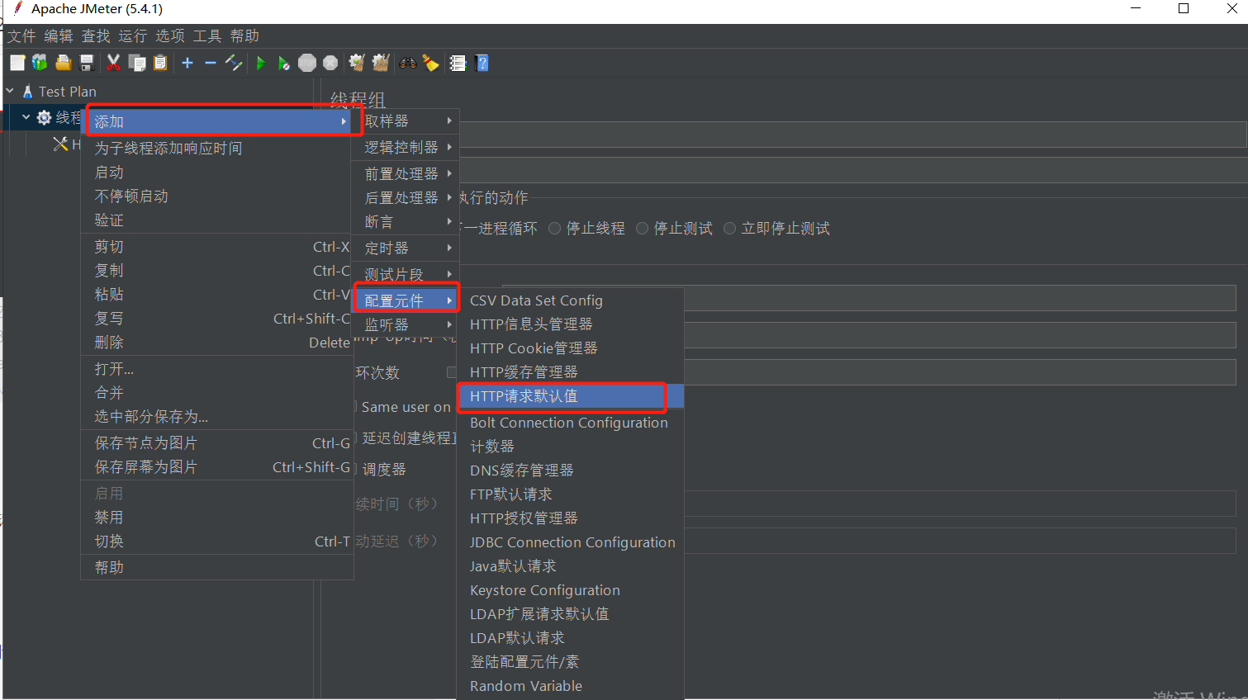Click the Paste clipboard toolbar icon
The width and height of the screenshot is (1248, 700).
point(160,63)
